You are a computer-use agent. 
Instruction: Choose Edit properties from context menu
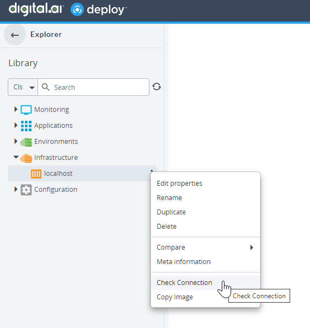[205, 183]
